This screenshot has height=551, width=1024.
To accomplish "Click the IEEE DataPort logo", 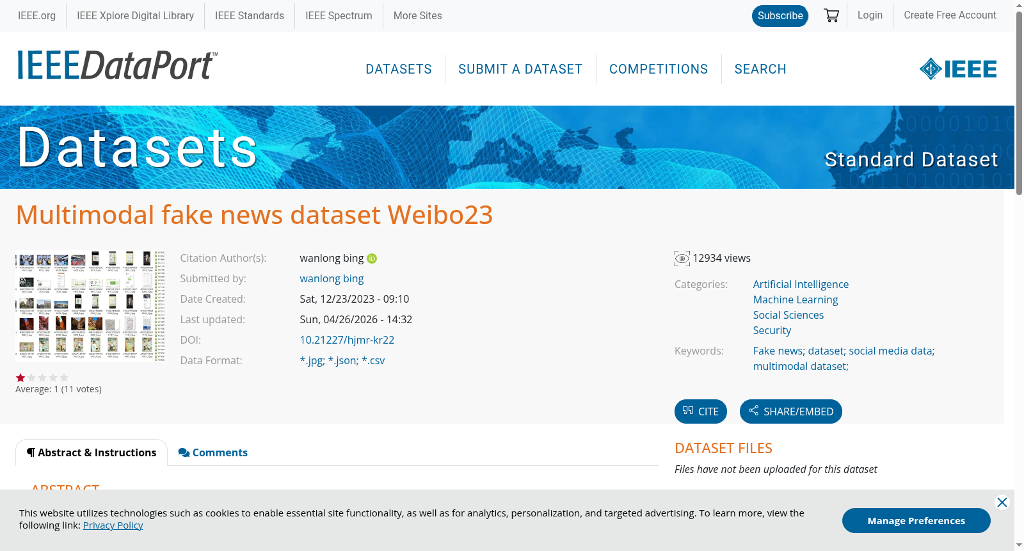I will click(117, 65).
